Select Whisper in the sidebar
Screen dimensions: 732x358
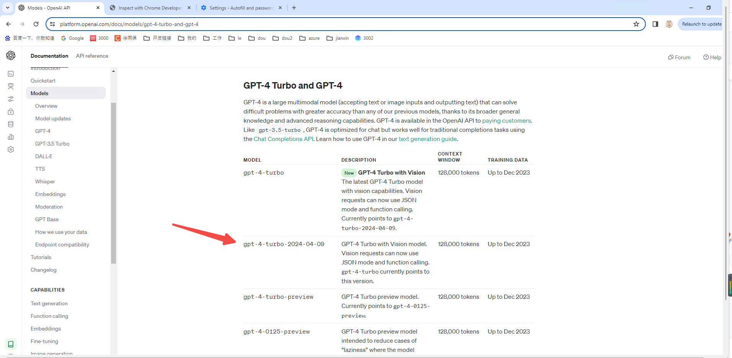(45, 181)
